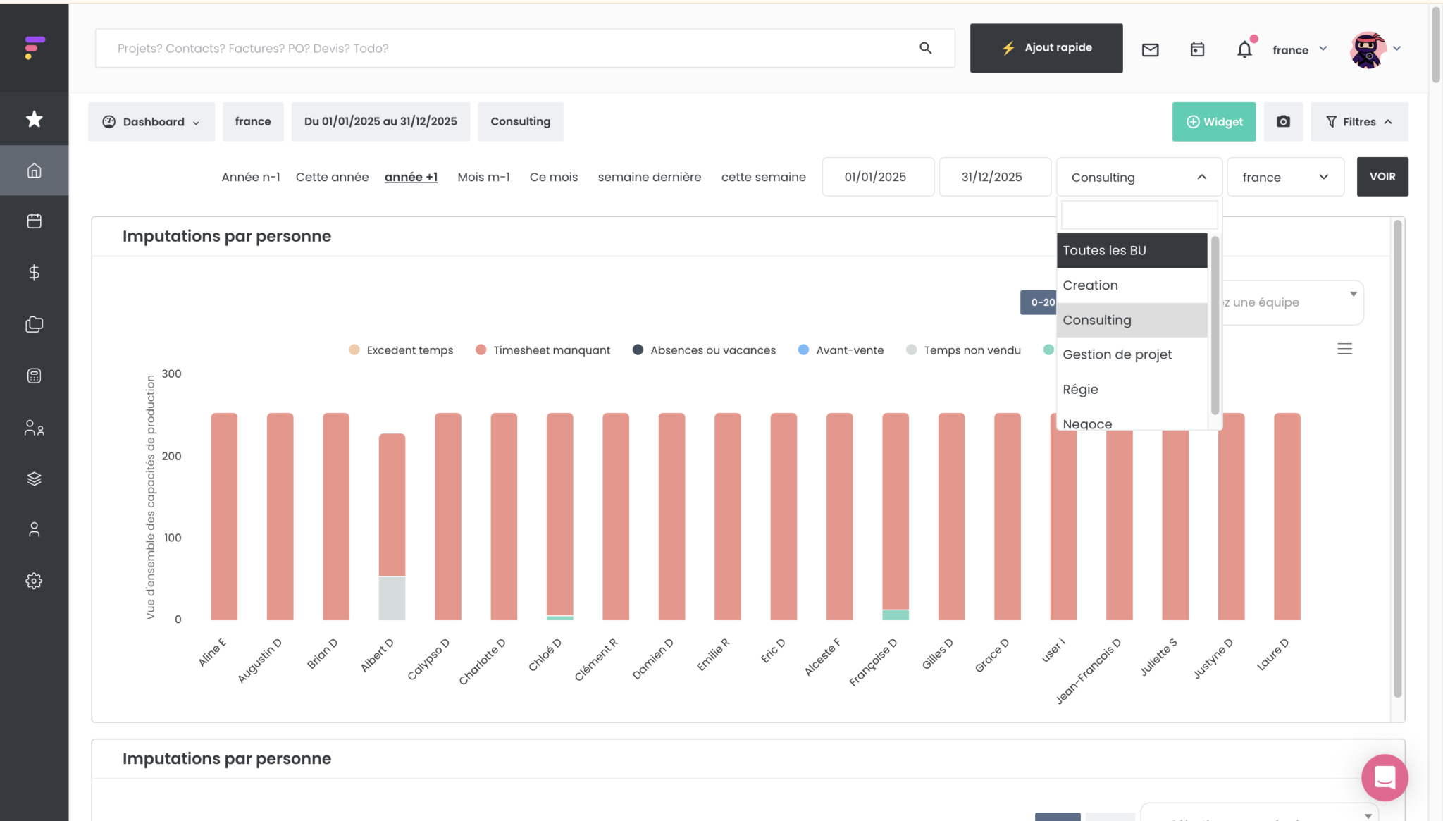Image resolution: width=1443 pixels, height=821 pixels.
Task: Choose Toutes les BU option
Action: click(1104, 250)
